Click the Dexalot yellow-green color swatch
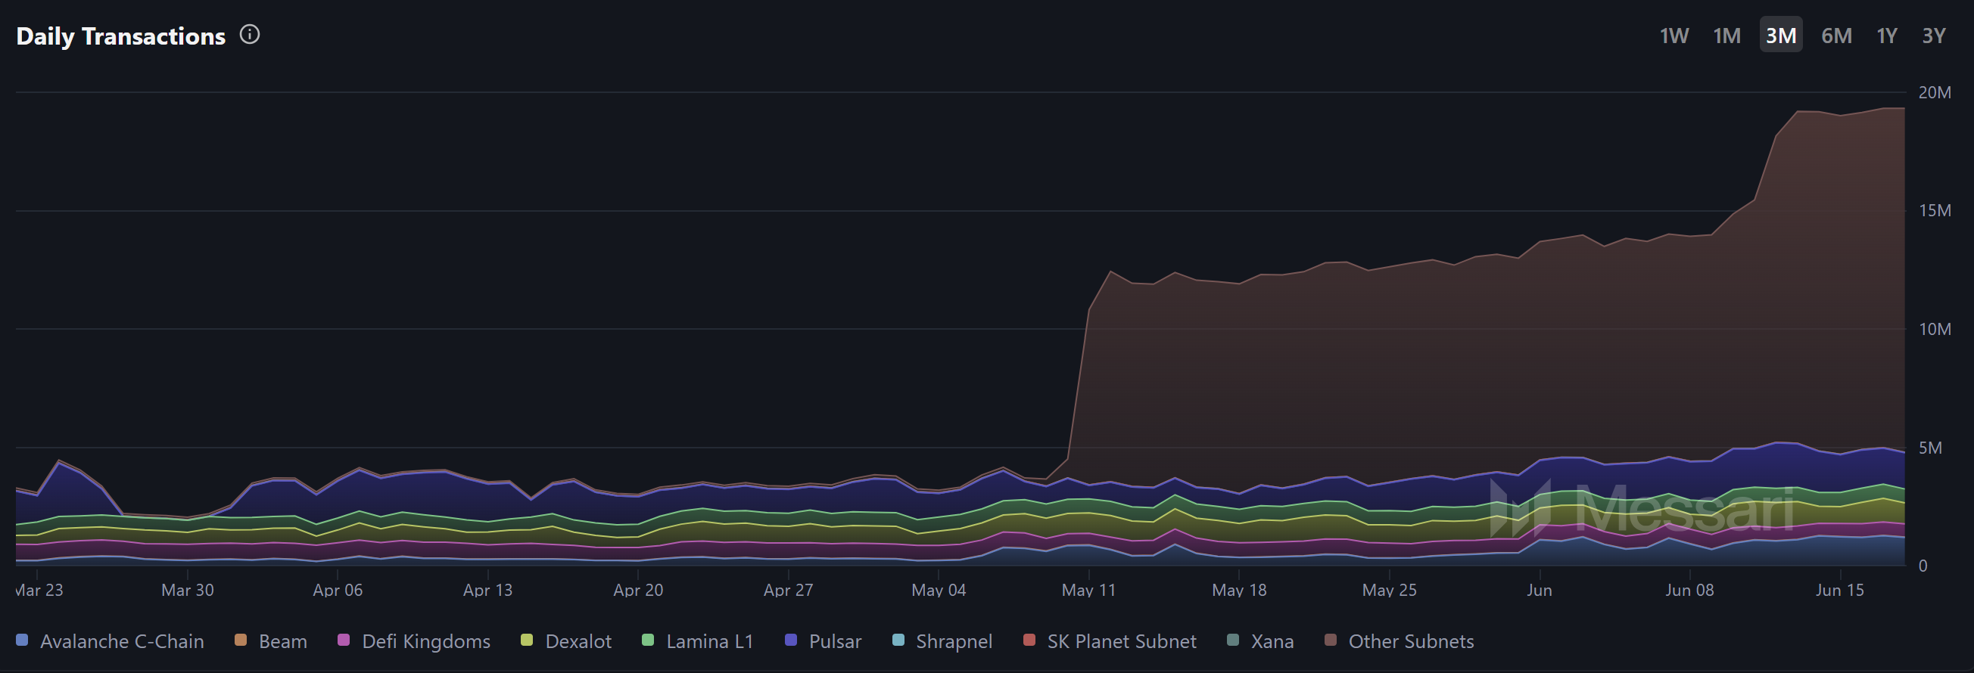This screenshot has height=673, width=1974. pos(527,639)
